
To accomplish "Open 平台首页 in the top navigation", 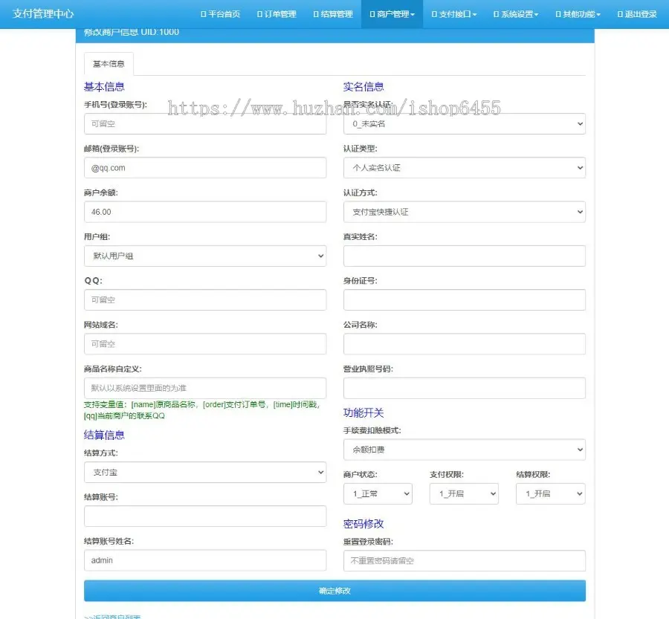I will click(220, 14).
